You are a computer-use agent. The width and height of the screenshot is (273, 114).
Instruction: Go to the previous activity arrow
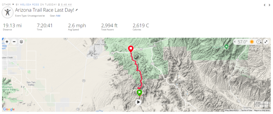(264, 5)
